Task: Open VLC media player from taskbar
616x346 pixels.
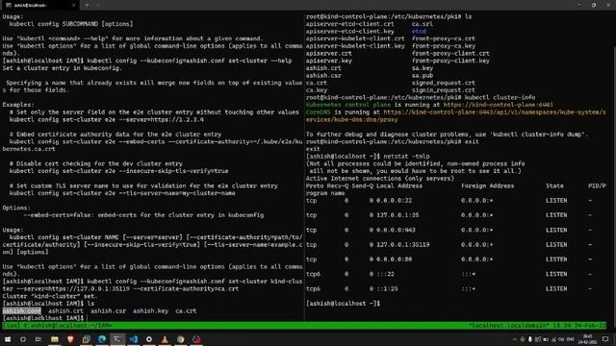Action: [x=165, y=339]
